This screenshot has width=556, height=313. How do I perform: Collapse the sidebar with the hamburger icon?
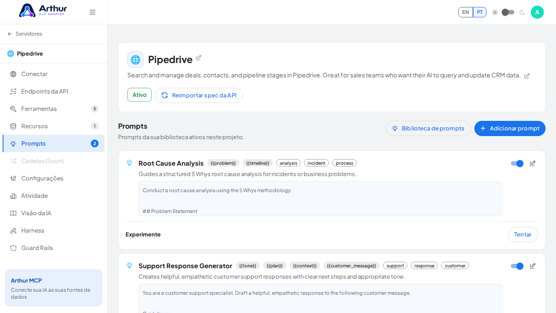click(x=93, y=12)
